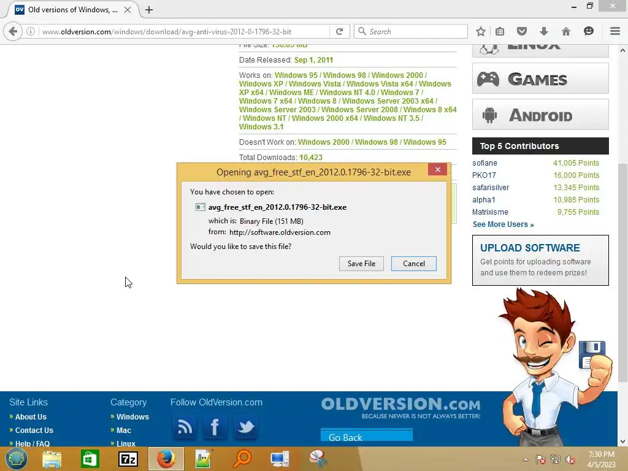628x471 pixels.
Task: Open the 7:30 PM clock and date
Action: pyautogui.click(x=601, y=459)
